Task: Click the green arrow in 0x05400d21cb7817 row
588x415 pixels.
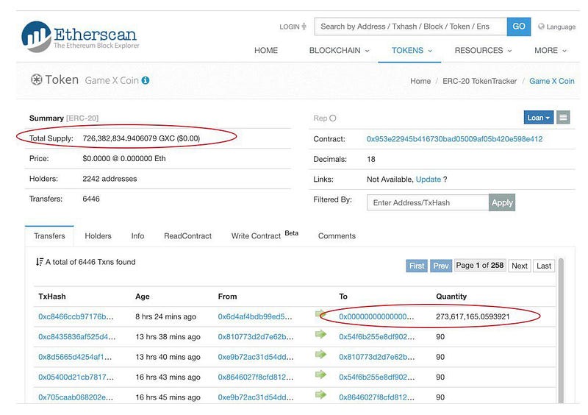Action: pyautogui.click(x=320, y=375)
